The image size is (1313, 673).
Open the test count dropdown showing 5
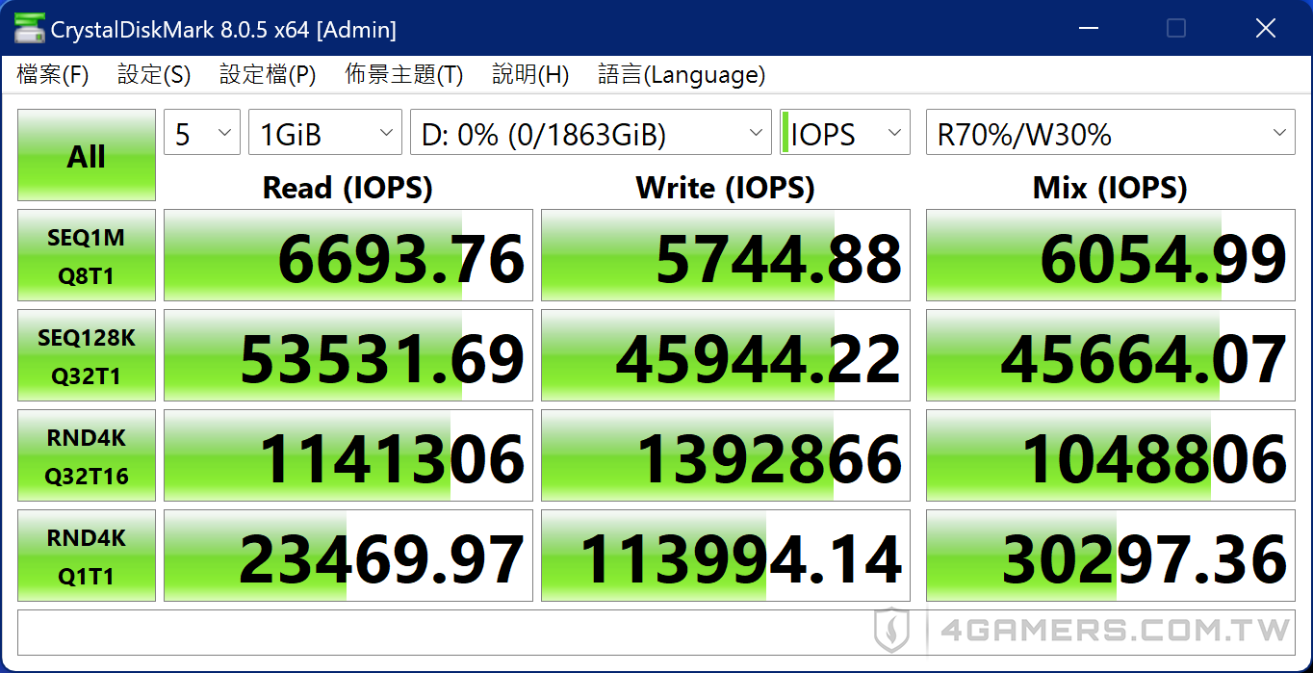201,132
